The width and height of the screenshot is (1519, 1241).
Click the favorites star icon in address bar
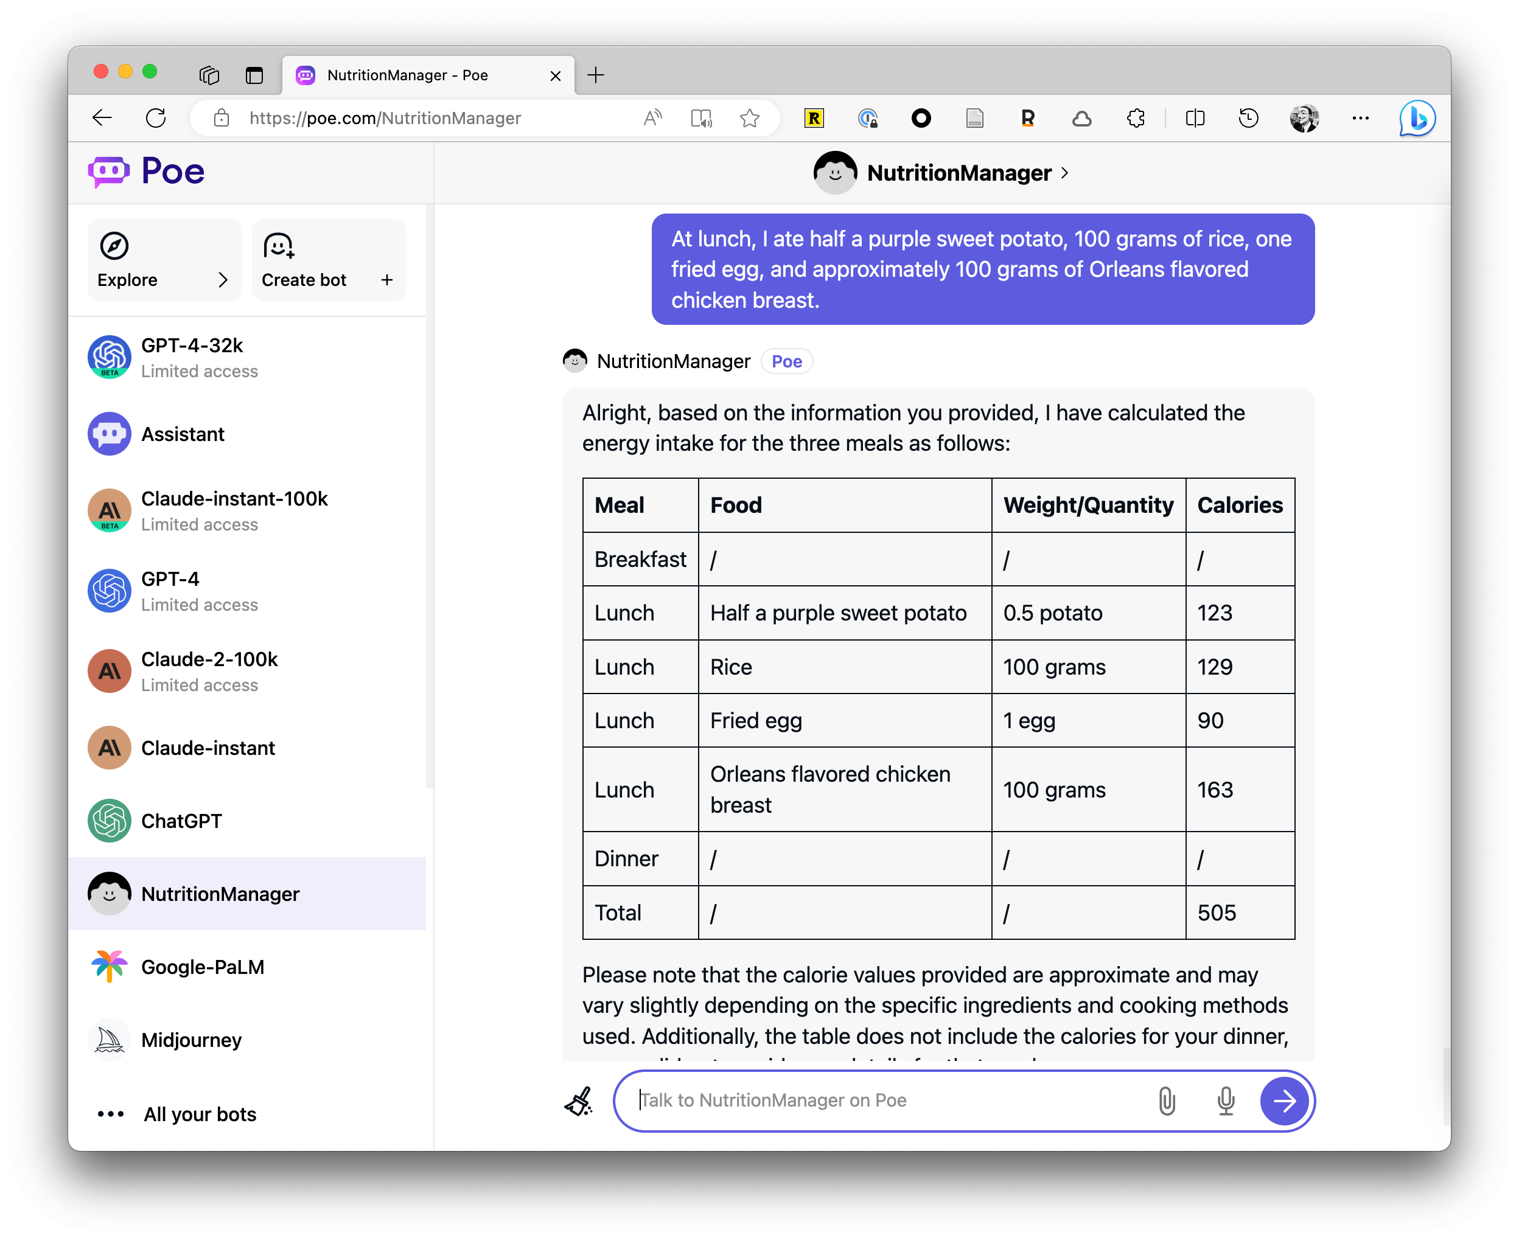coord(750,118)
